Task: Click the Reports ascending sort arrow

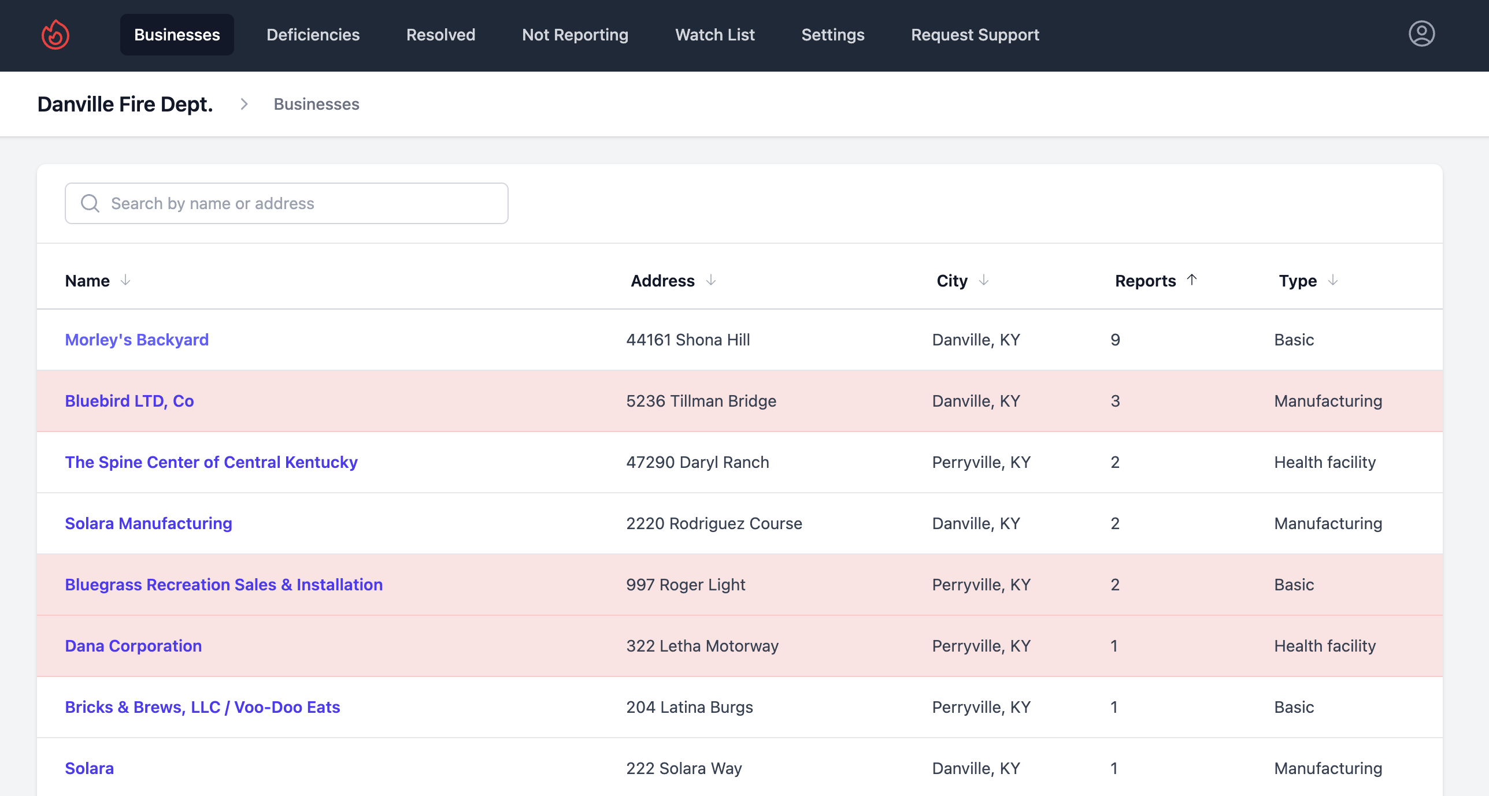Action: pyautogui.click(x=1192, y=280)
